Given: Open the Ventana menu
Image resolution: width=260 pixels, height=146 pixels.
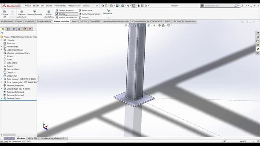Looking at the screenshot, I should pos(86,6).
